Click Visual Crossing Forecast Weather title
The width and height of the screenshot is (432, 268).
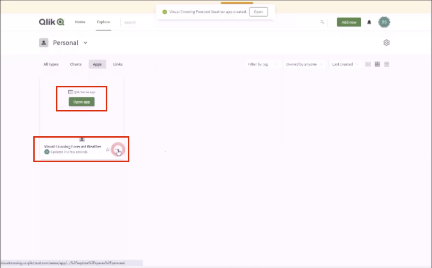73,146
